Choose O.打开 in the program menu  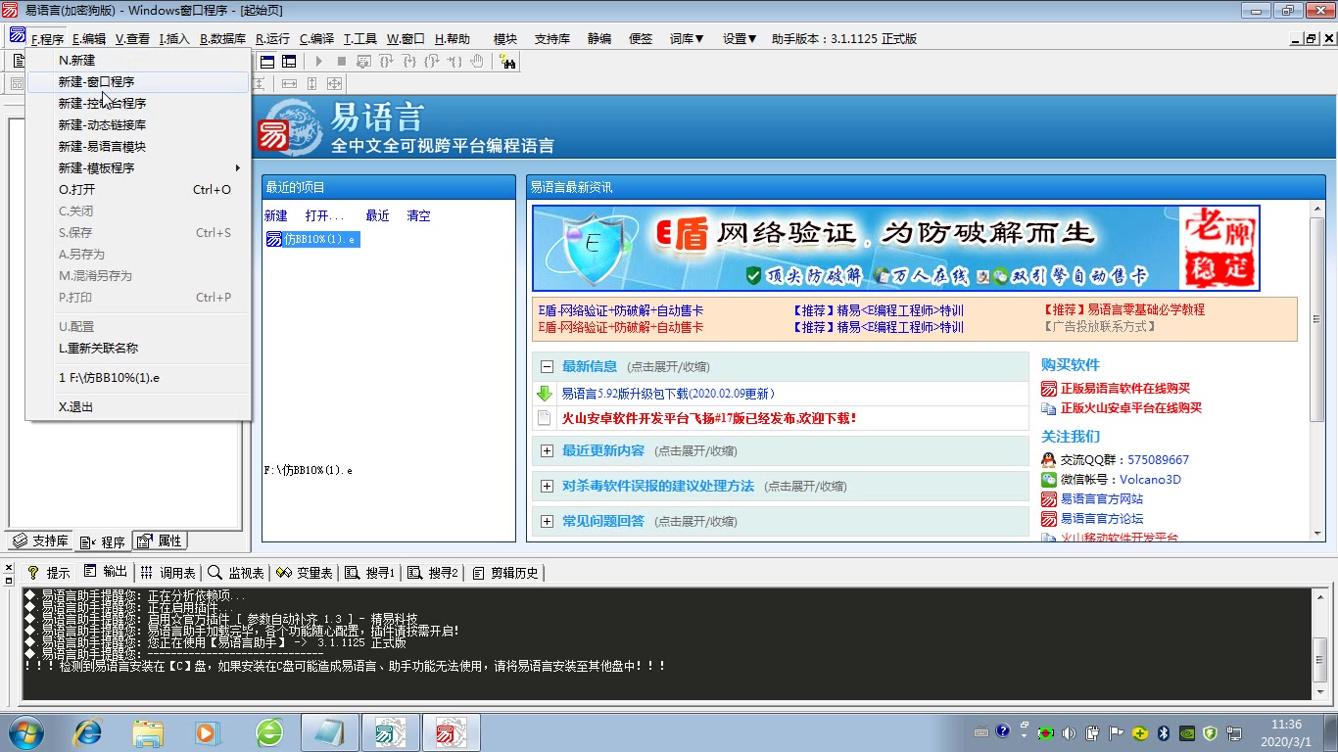click(x=138, y=190)
